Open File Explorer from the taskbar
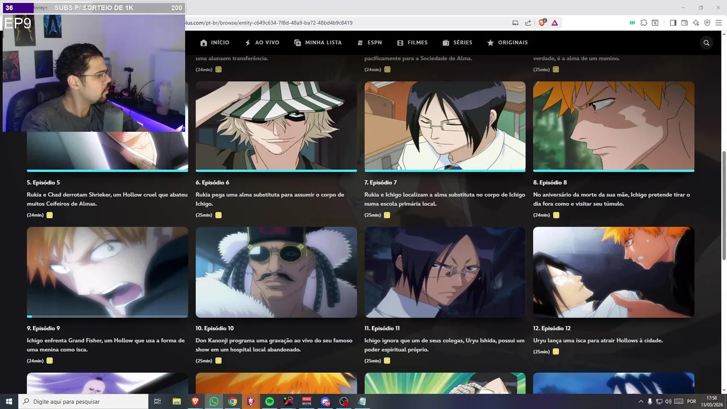 coord(177,402)
